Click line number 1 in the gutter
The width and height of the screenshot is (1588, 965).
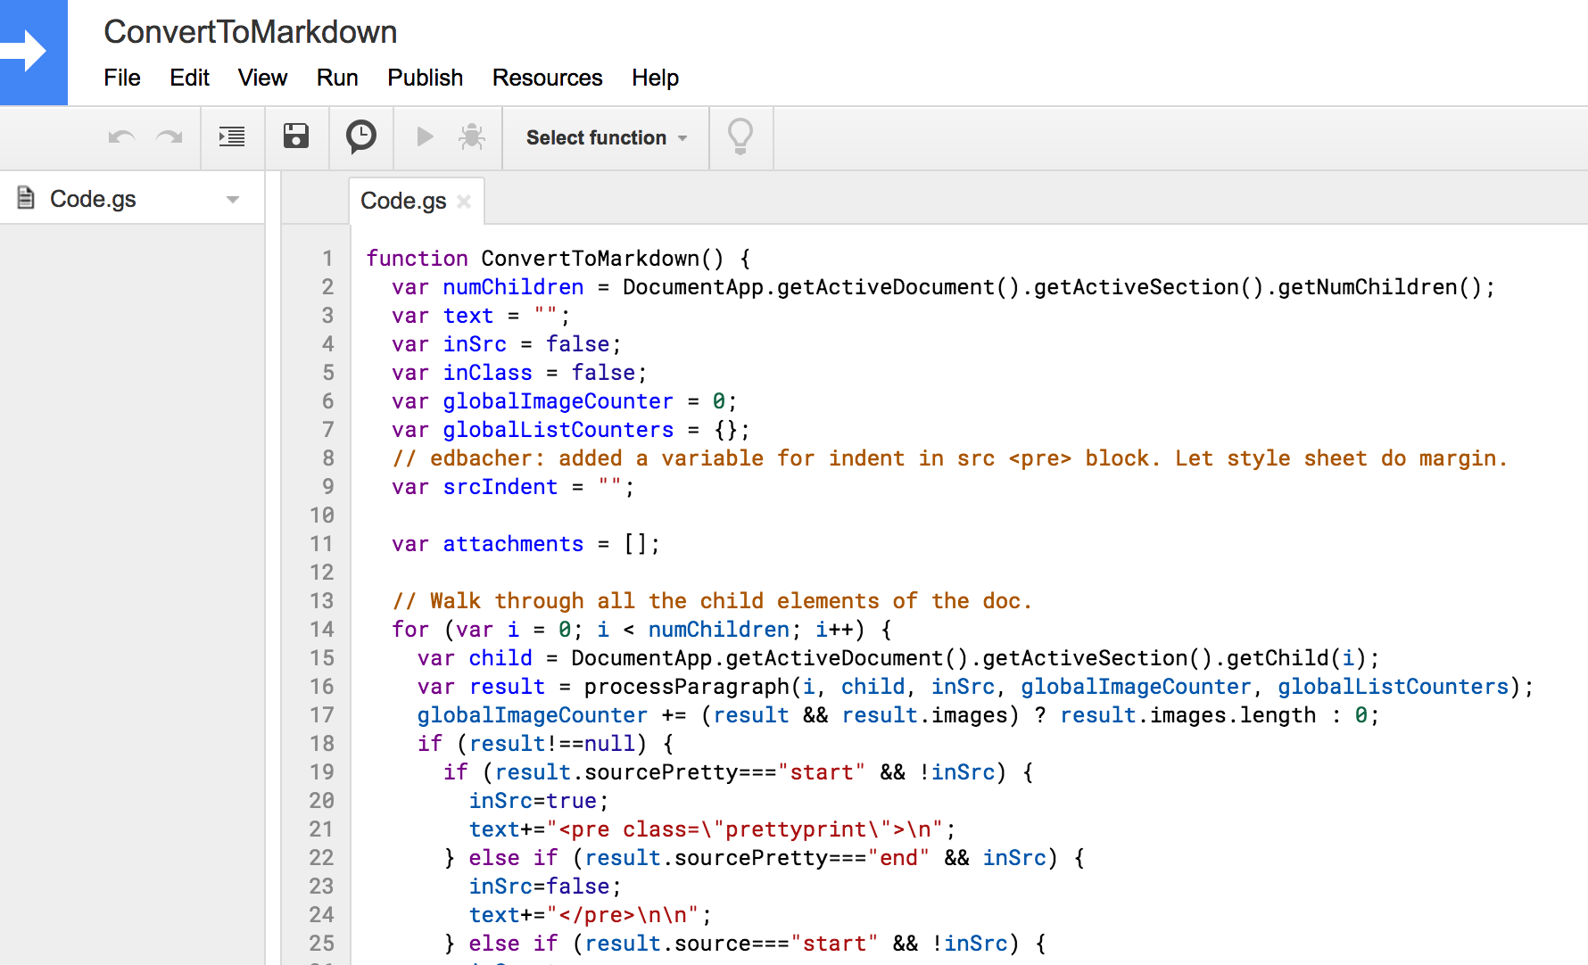coord(327,259)
